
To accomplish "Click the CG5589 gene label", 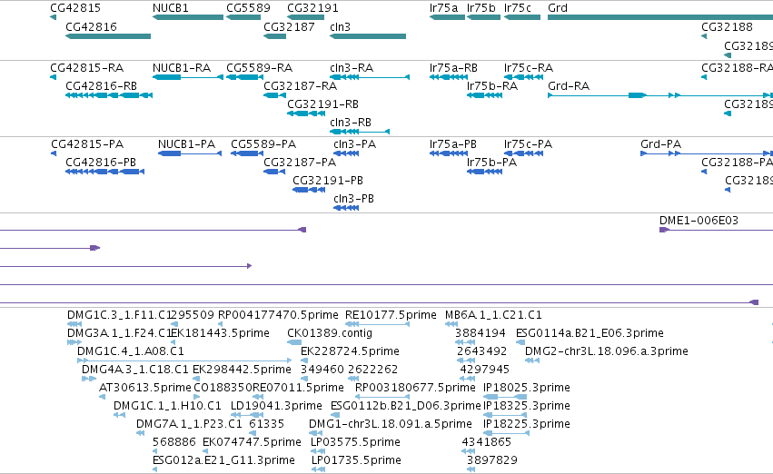I will click(x=249, y=8).
